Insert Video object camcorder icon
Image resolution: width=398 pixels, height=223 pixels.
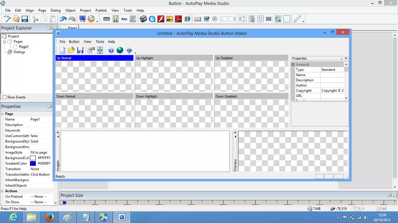143,19
